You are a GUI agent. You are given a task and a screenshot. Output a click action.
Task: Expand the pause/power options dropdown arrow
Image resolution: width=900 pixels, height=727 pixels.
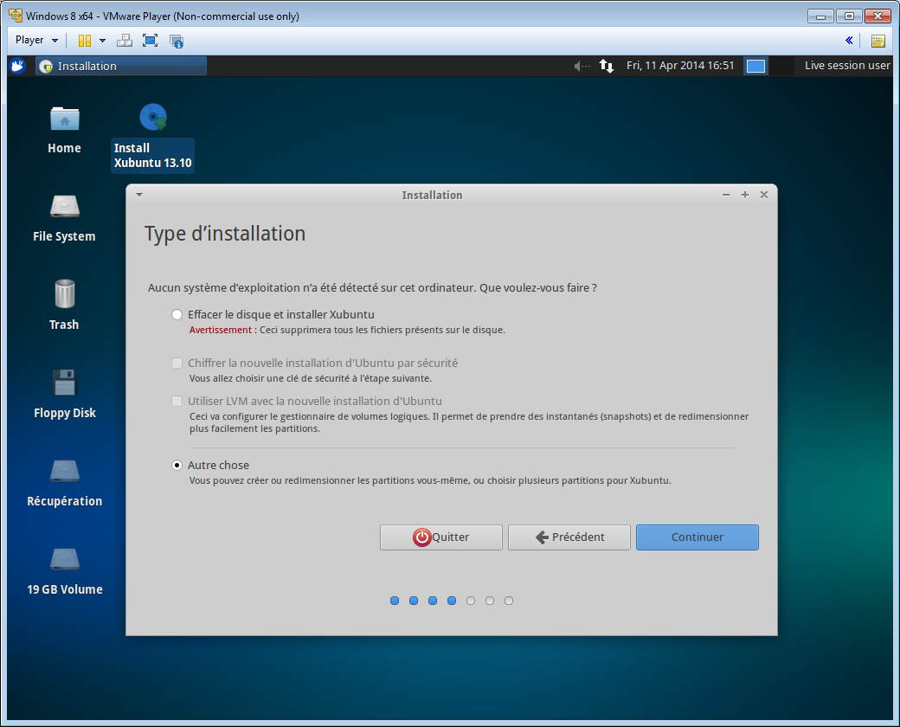tap(103, 40)
